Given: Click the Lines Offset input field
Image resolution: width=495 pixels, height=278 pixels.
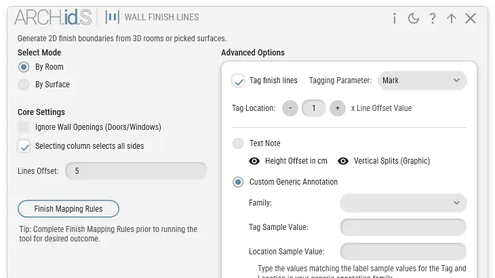Looking at the screenshot, I should click(x=136, y=171).
